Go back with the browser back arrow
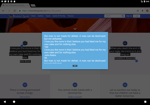 (3, 11)
